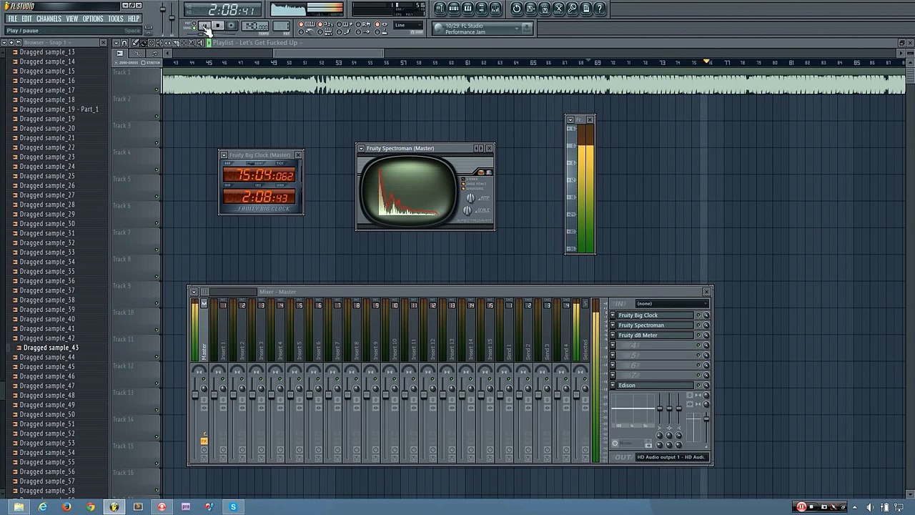Open the Fruity Big Clock window menu arrow
Screen dimensions: 915x515
(x=224, y=155)
